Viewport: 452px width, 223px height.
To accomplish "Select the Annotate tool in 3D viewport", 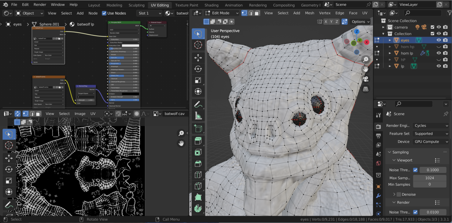I will pos(198,104).
